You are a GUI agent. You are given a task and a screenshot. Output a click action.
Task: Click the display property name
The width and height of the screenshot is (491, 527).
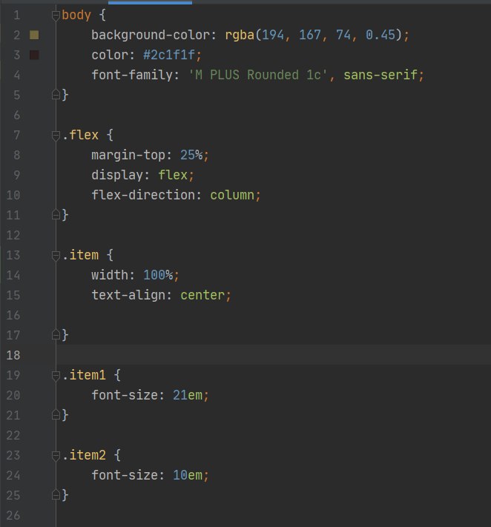click(117, 175)
